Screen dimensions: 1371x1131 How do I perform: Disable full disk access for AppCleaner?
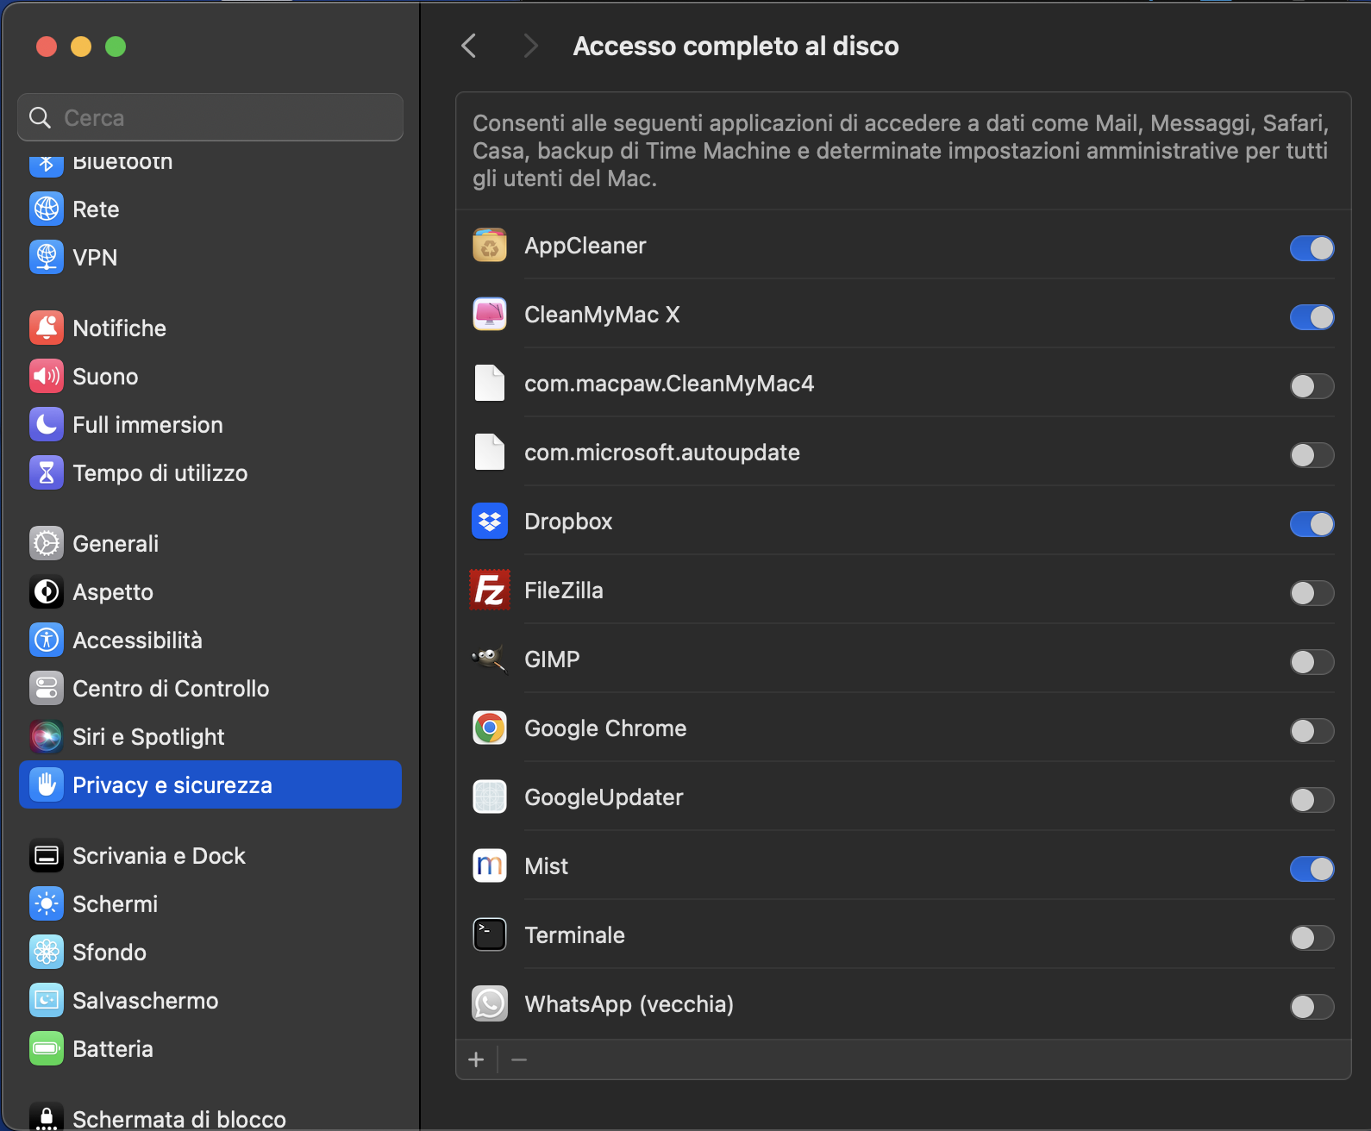point(1312,248)
